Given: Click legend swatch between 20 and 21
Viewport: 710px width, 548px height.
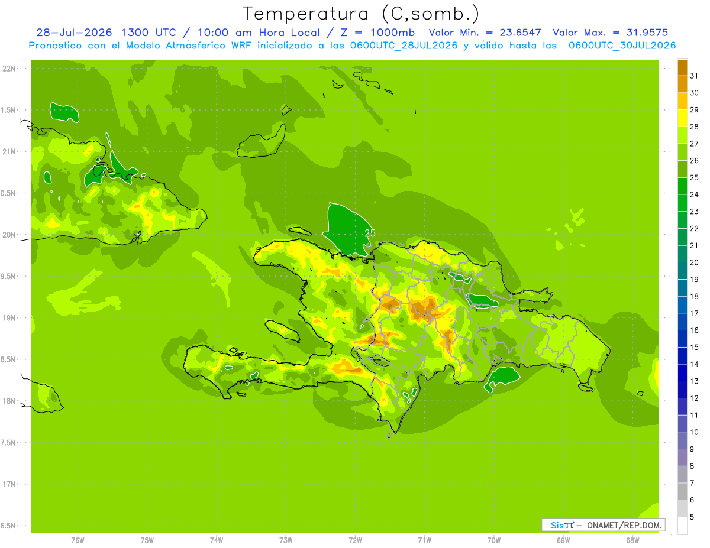Looking at the screenshot, I should (x=682, y=254).
